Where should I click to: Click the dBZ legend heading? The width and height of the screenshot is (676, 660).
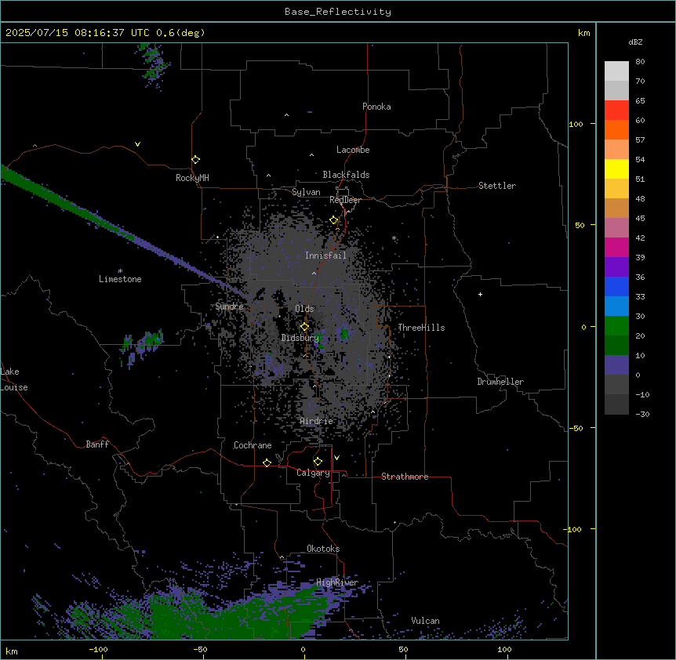pyautogui.click(x=635, y=42)
